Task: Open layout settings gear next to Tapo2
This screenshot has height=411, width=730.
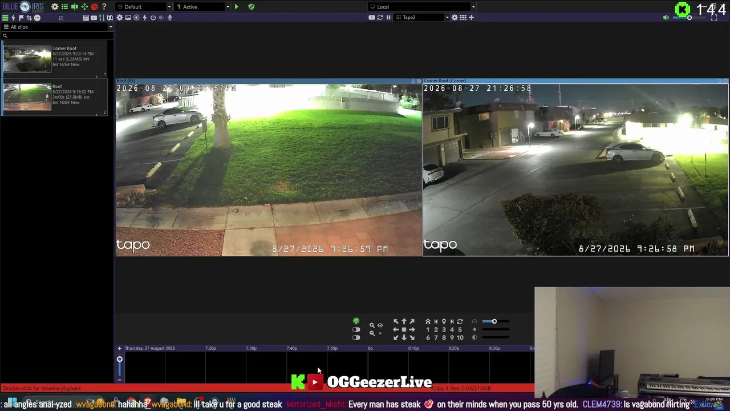Action: pyautogui.click(x=455, y=18)
